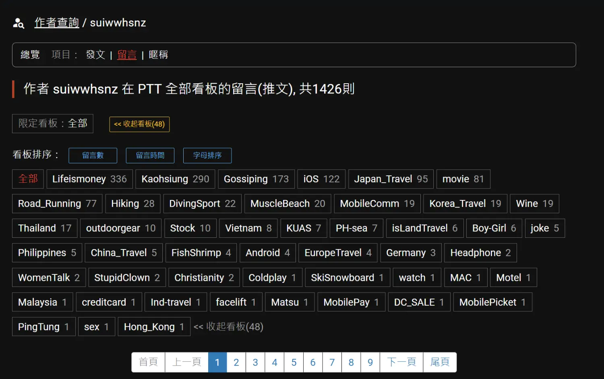The width and height of the screenshot is (604, 379).
Task: Jump to last page with 尾頁
Action: [439, 363]
